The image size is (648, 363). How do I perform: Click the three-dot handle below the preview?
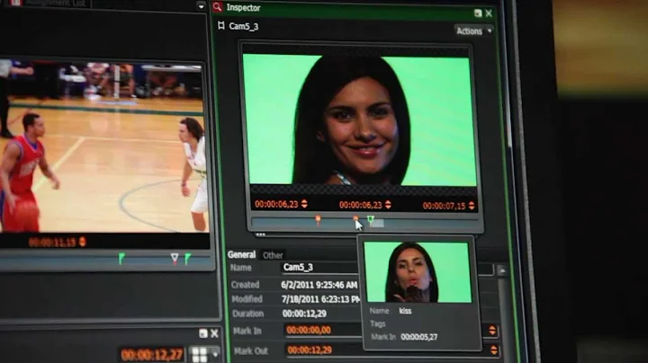[260, 235]
